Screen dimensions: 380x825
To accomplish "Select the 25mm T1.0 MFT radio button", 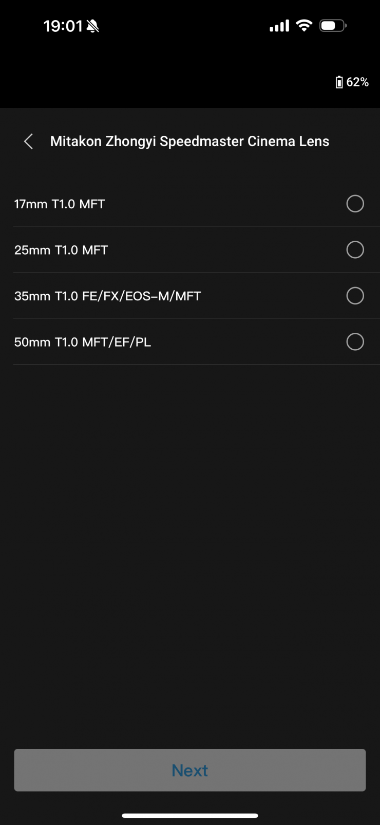I will 355,250.
